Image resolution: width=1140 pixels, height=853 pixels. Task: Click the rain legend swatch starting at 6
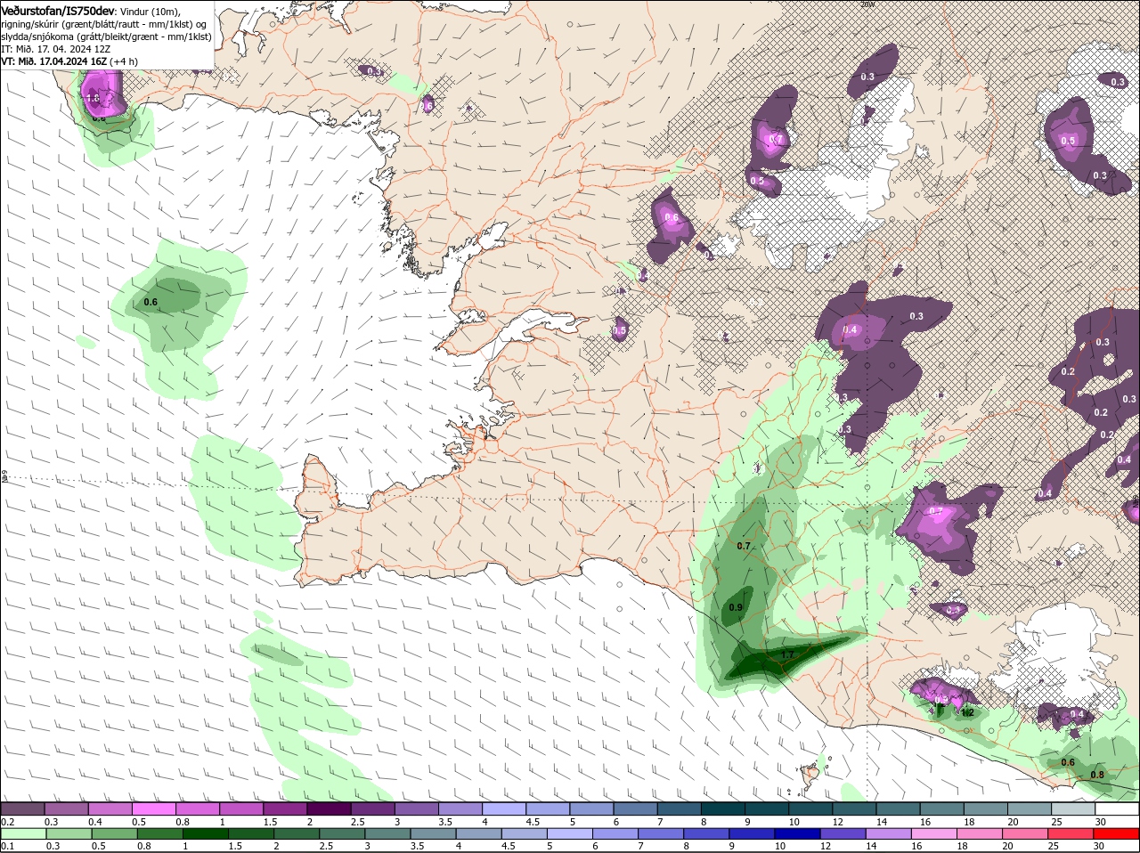click(614, 833)
